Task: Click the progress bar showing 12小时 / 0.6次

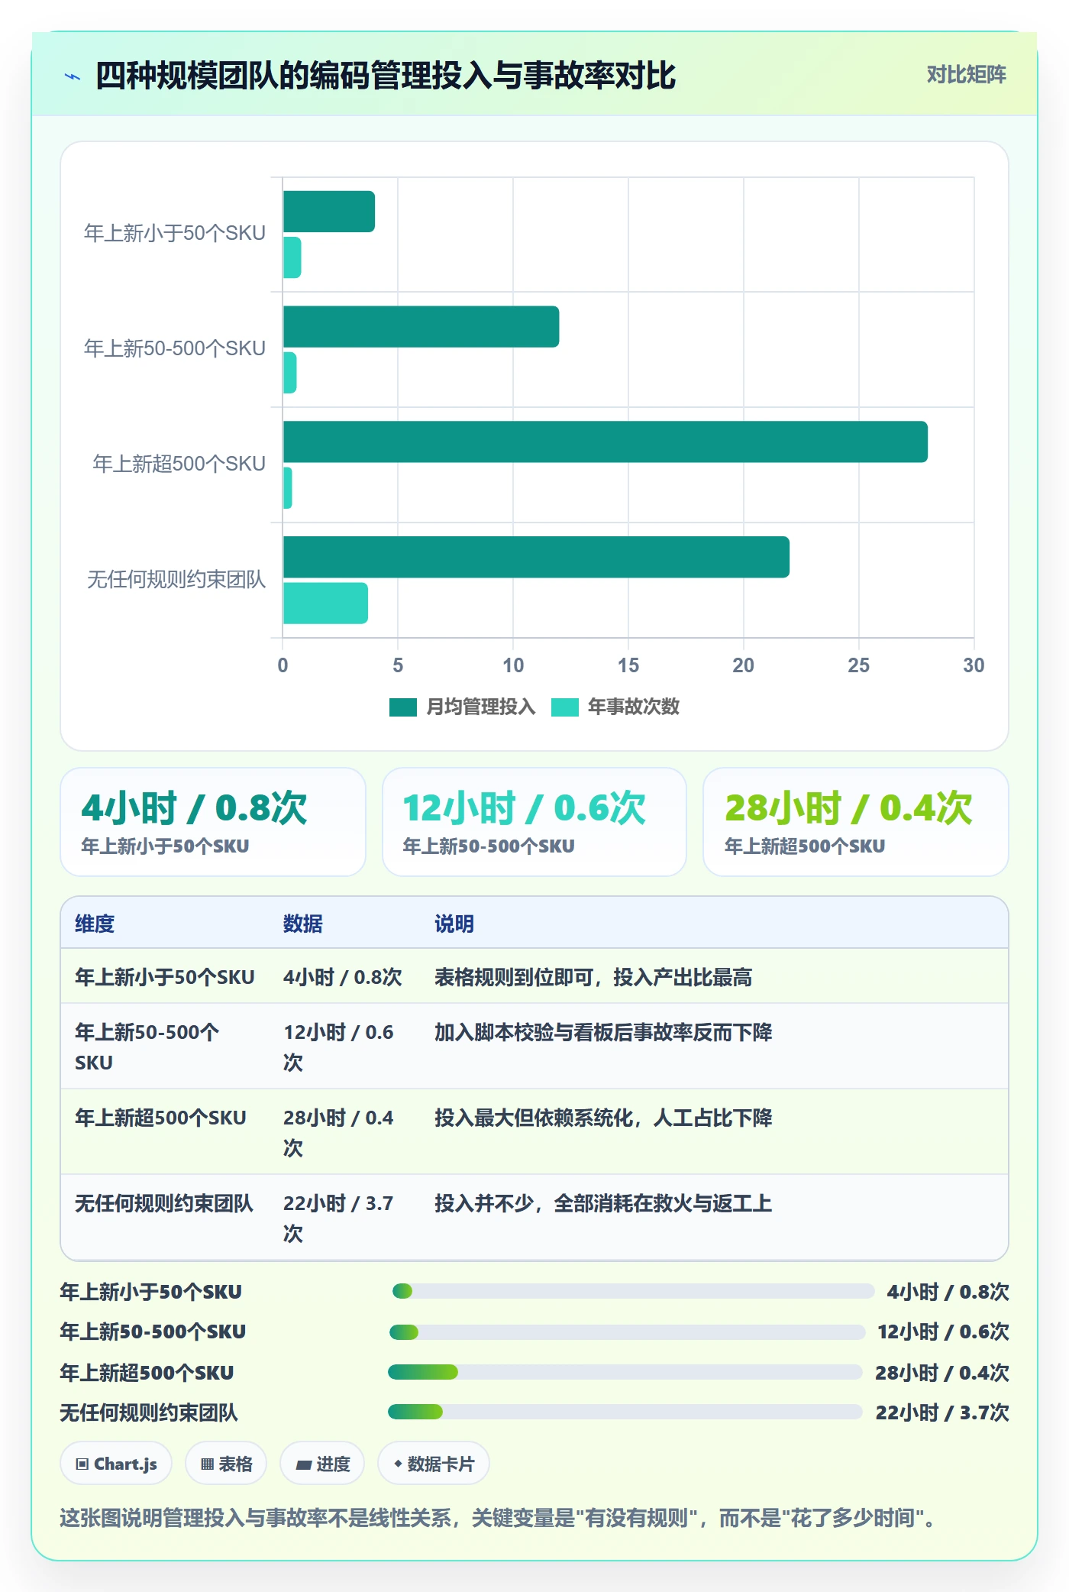Action: click(628, 1332)
